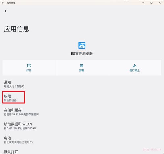Open 移动数据和 WLAN settings
The height and width of the screenshot is (154, 164).
coord(82,126)
